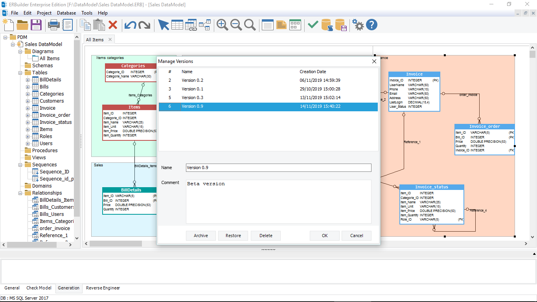Click the green checkmark Check Model icon
Screen dimensions: 537x302
tap(313, 25)
